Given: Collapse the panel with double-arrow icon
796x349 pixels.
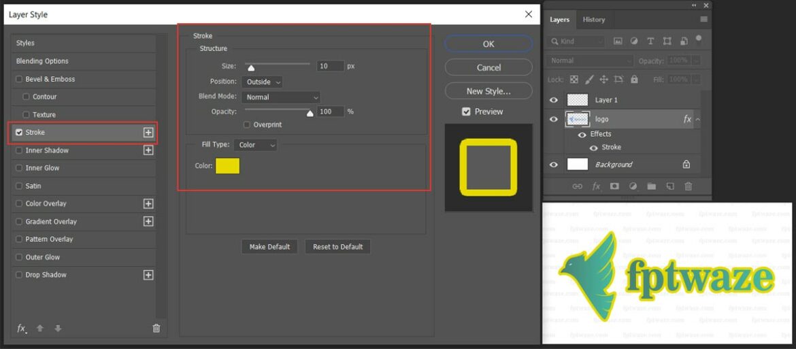Looking at the screenshot, I should (x=695, y=5).
